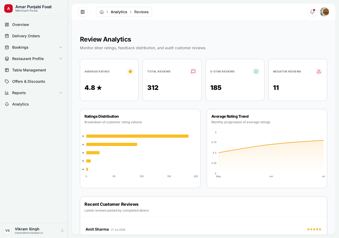Viewport: 339px width, 238px height.
Task: Click the Ratings Distribution title
Action: coord(102,116)
